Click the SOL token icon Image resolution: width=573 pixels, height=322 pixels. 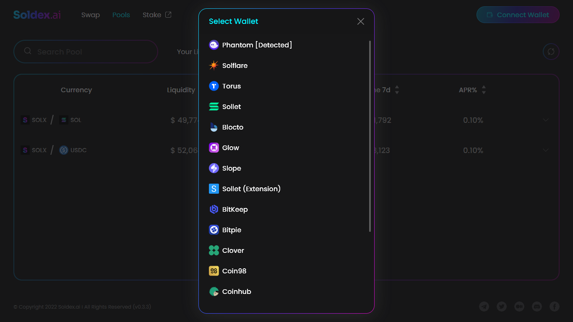click(x=64, y=120)
